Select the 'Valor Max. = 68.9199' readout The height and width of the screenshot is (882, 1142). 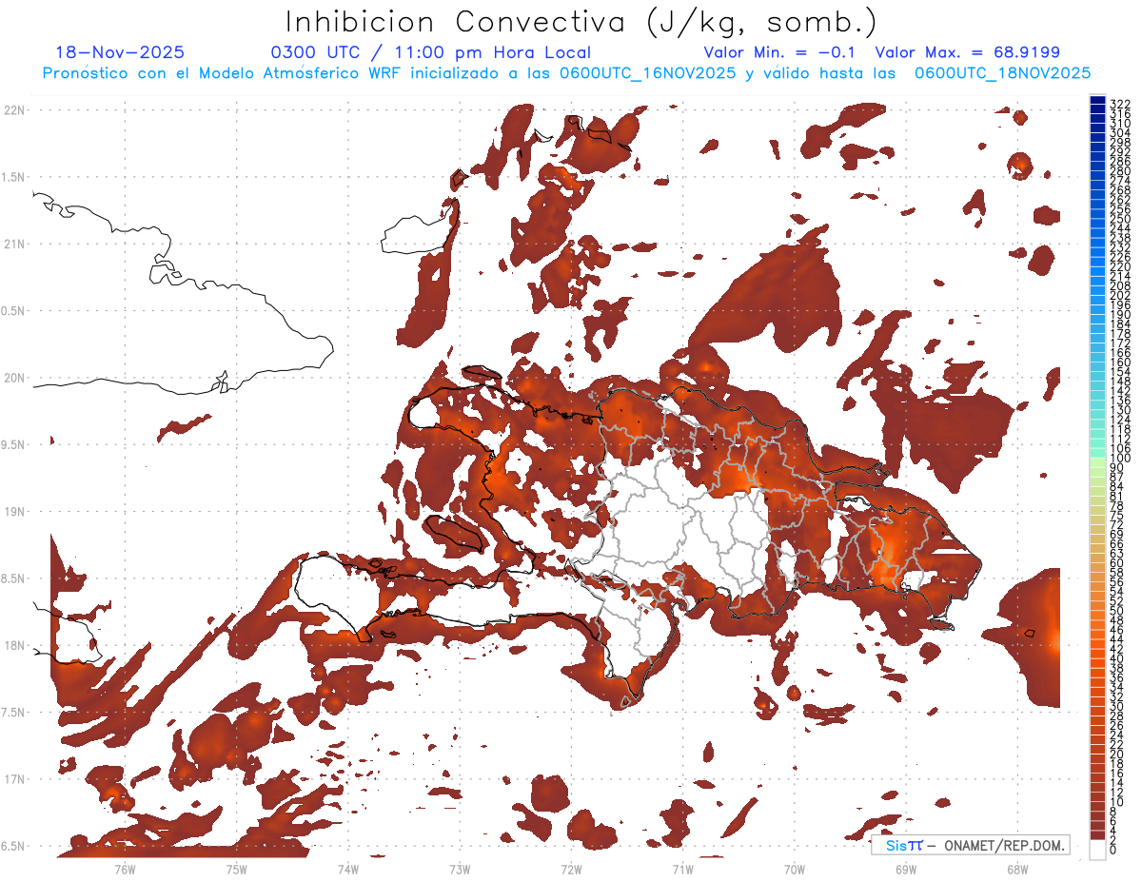coord(968,52)
